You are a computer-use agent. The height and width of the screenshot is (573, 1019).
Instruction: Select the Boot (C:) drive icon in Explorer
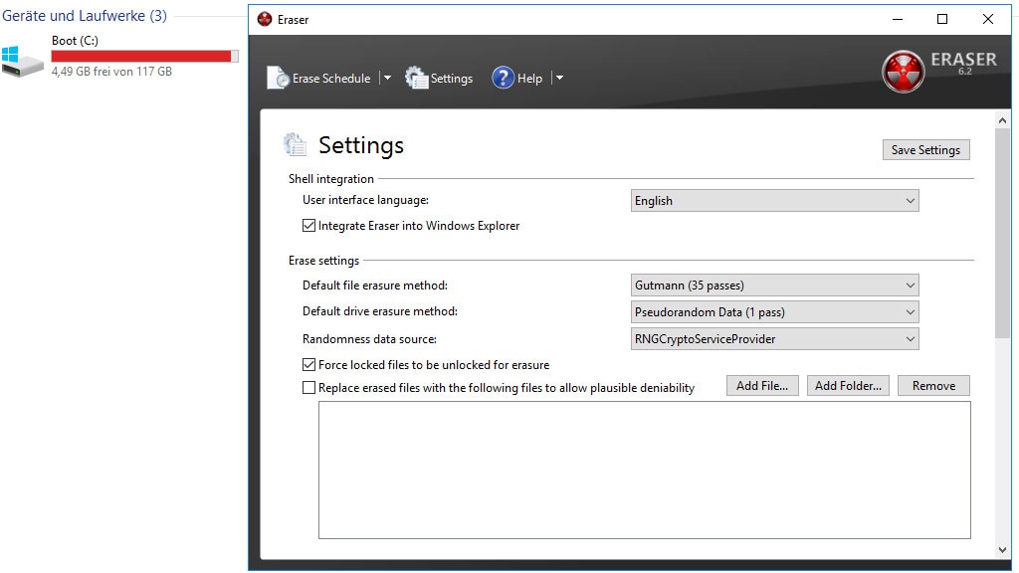pyautogui.click(x=22, y=61)
